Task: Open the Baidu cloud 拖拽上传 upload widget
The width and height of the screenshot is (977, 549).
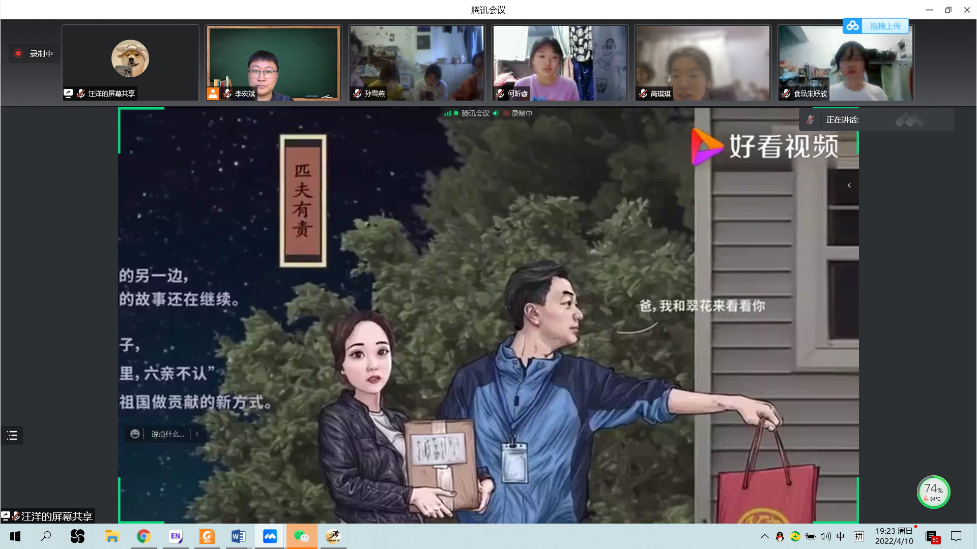Action: (876, 26)
